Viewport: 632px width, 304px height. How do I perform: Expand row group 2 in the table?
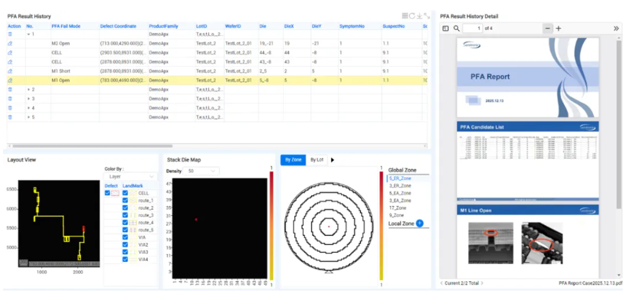coord(29,90)
